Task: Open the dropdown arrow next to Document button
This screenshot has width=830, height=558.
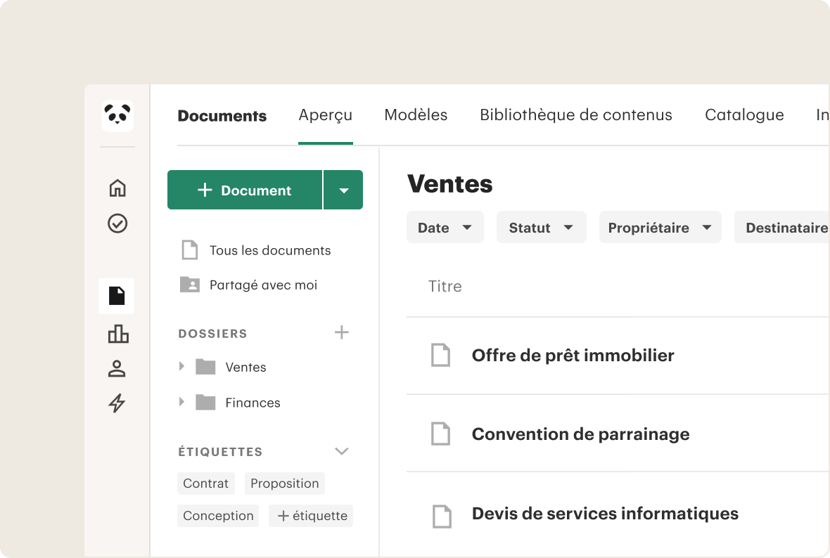Action: 343,190
